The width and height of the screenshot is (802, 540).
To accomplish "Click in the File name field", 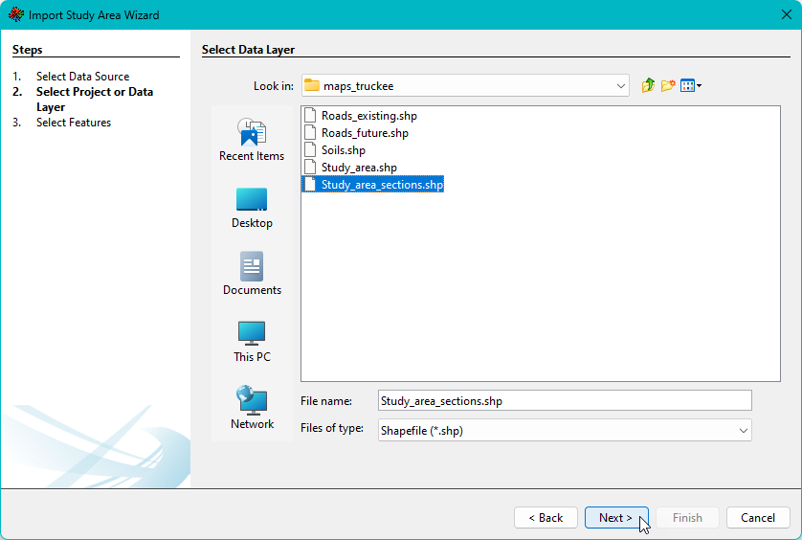I will [x=565, y=401].
